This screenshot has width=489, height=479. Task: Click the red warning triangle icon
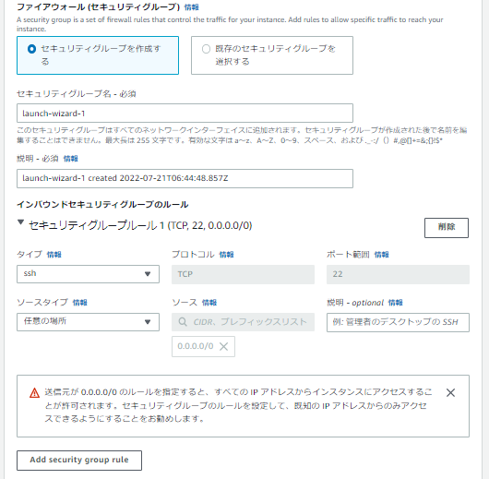(34, 393)
